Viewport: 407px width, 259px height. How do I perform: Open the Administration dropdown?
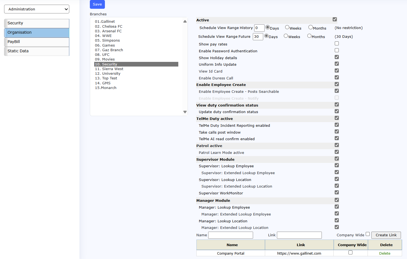pos(37,9)
